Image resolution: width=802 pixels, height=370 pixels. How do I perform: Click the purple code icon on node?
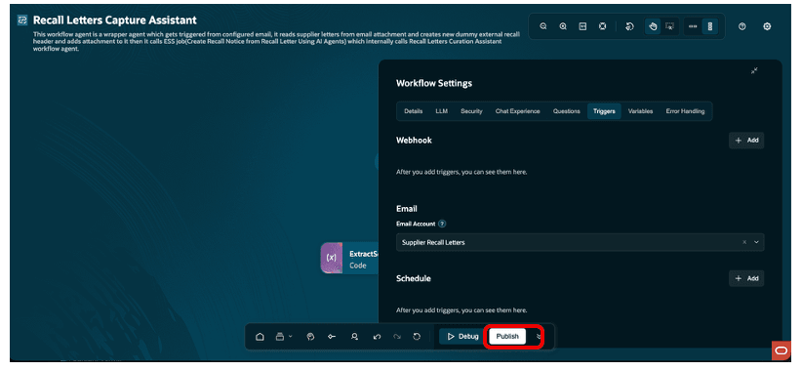point(331,259)
